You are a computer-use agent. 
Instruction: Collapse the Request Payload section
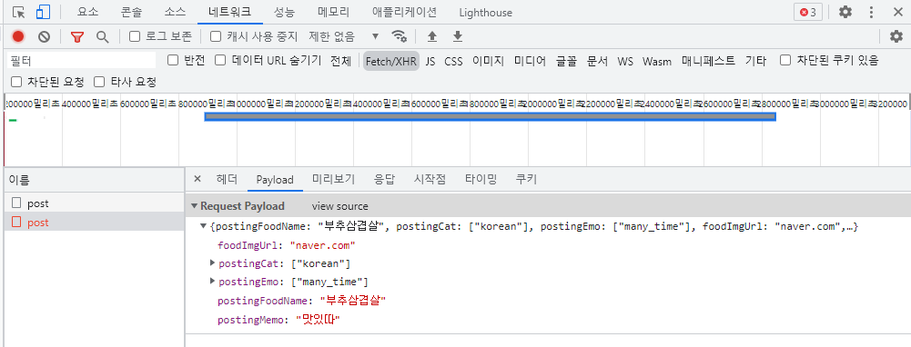pyautogui.click(x=195, y=206)
